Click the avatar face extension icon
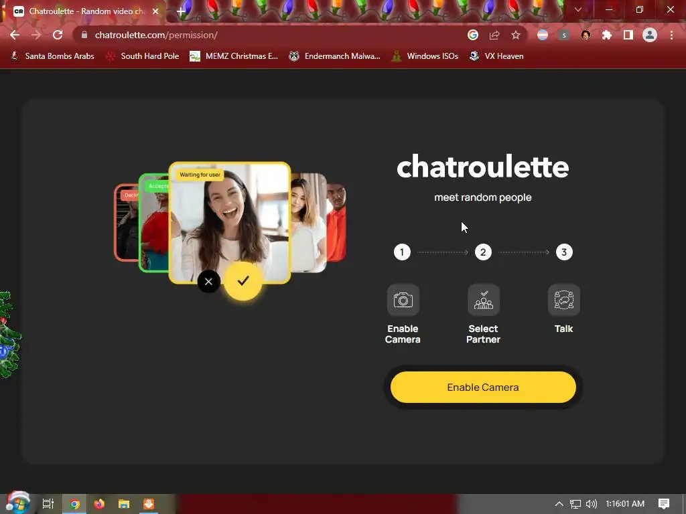 pyautogui.click(x=586, y=35)
